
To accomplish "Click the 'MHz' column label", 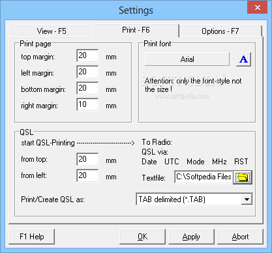I will pos(219,162).
